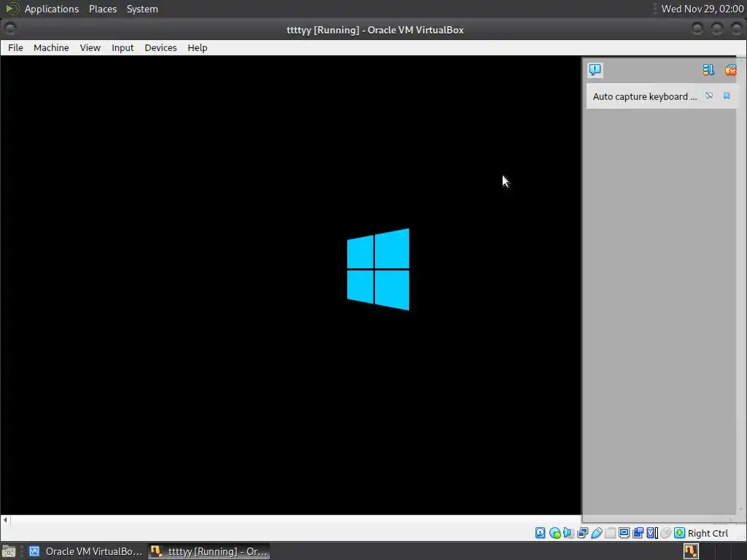This screenshot has height=560, width=747.
Task: Click the mouse integration status icon
Action: [x=665, y=533]
